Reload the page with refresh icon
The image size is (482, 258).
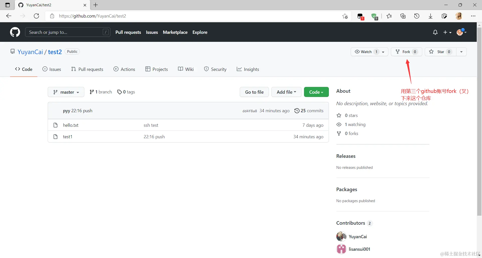tap(36, 16)
